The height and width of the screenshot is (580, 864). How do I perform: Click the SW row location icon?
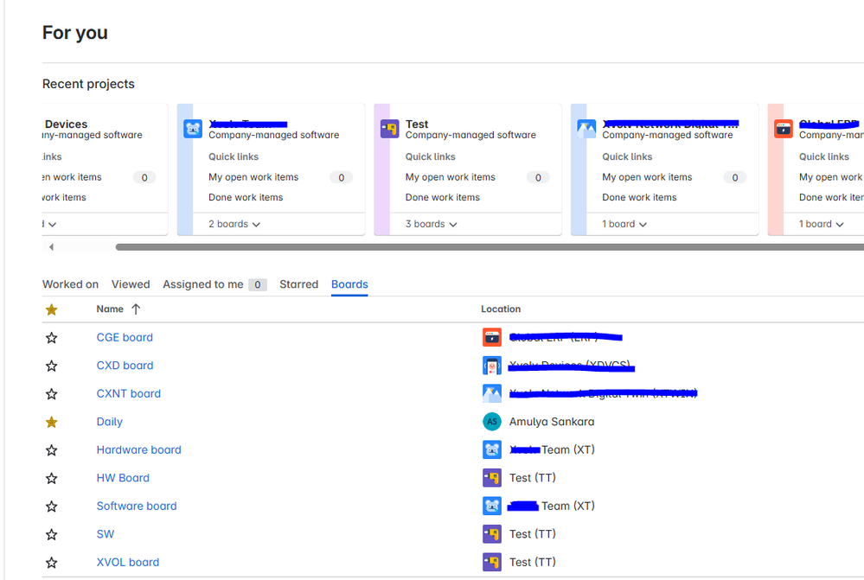[492, 533]
